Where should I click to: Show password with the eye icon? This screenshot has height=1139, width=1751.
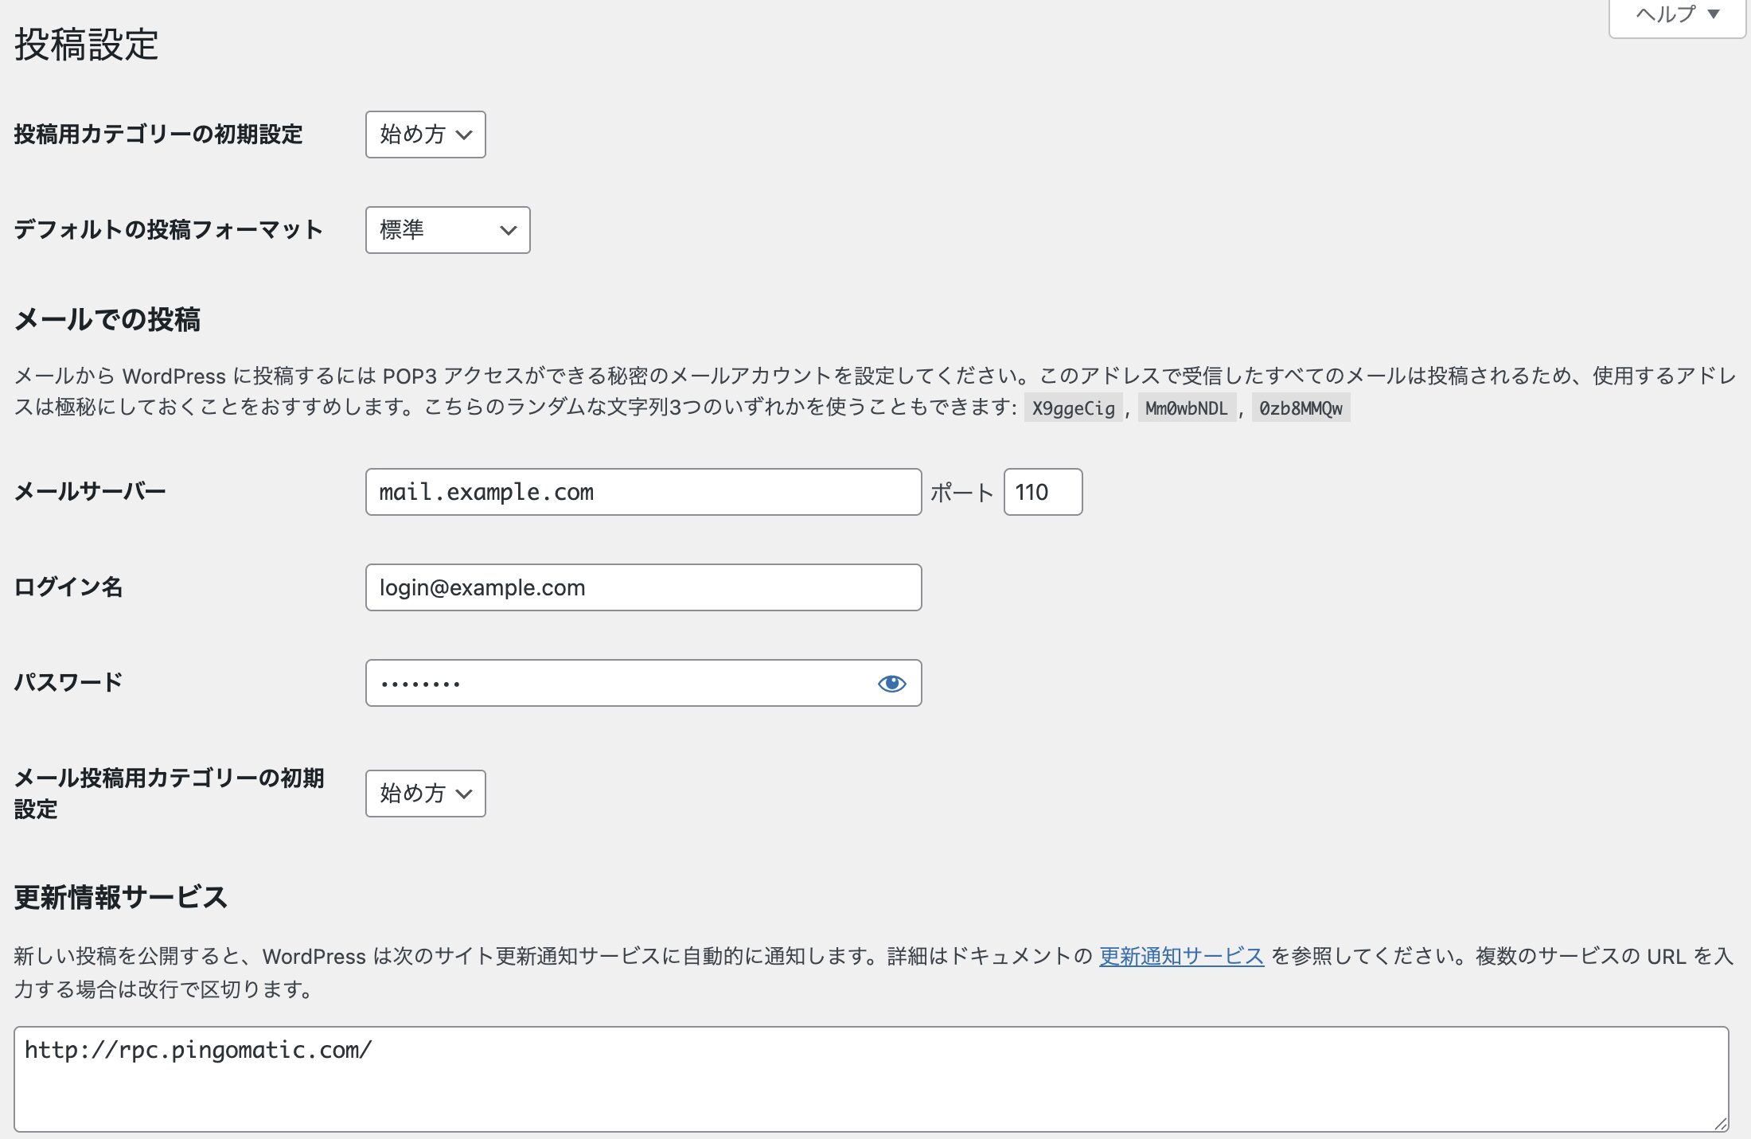(x=891, y=684)
